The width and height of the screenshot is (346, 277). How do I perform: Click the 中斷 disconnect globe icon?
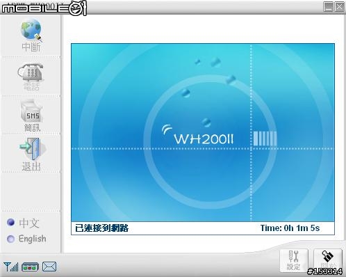31,30
